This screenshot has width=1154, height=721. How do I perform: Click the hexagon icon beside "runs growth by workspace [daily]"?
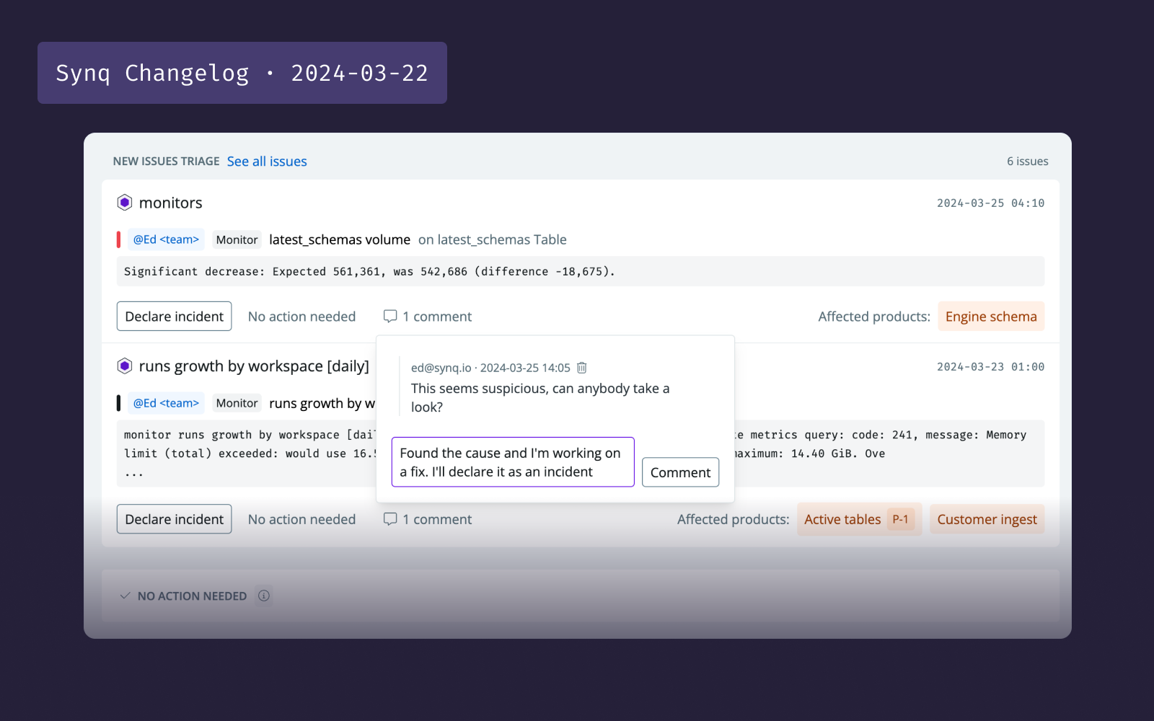[x=124, y=366]
